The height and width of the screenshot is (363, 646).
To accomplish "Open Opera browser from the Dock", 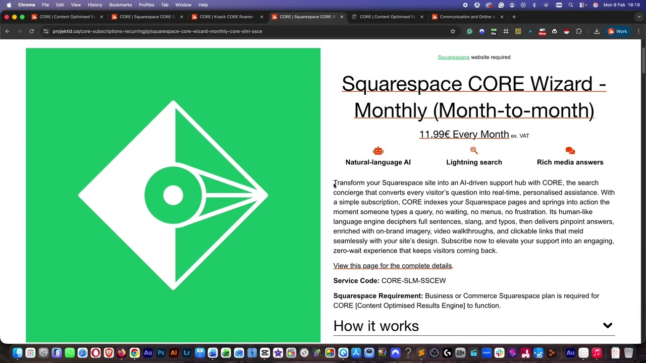I will [x=95, y=353].
